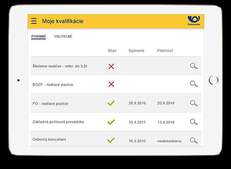
Task: Click red cross status of Školenie vodičov
Action: click(111, 66)
